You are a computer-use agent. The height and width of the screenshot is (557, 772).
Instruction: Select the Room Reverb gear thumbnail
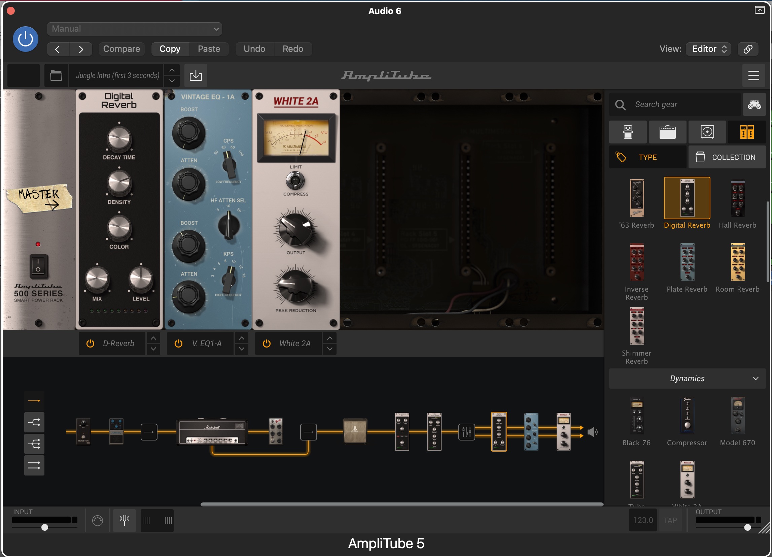point(738,262)
